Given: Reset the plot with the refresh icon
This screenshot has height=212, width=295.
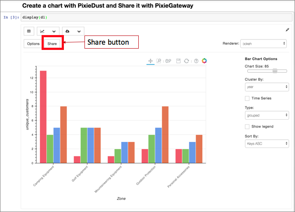Looking at the screenshot, I should [x=186, y=61].
